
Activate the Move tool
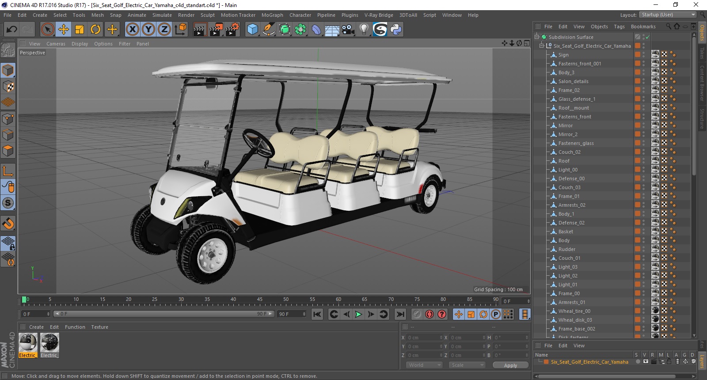(x=64, y=30)
